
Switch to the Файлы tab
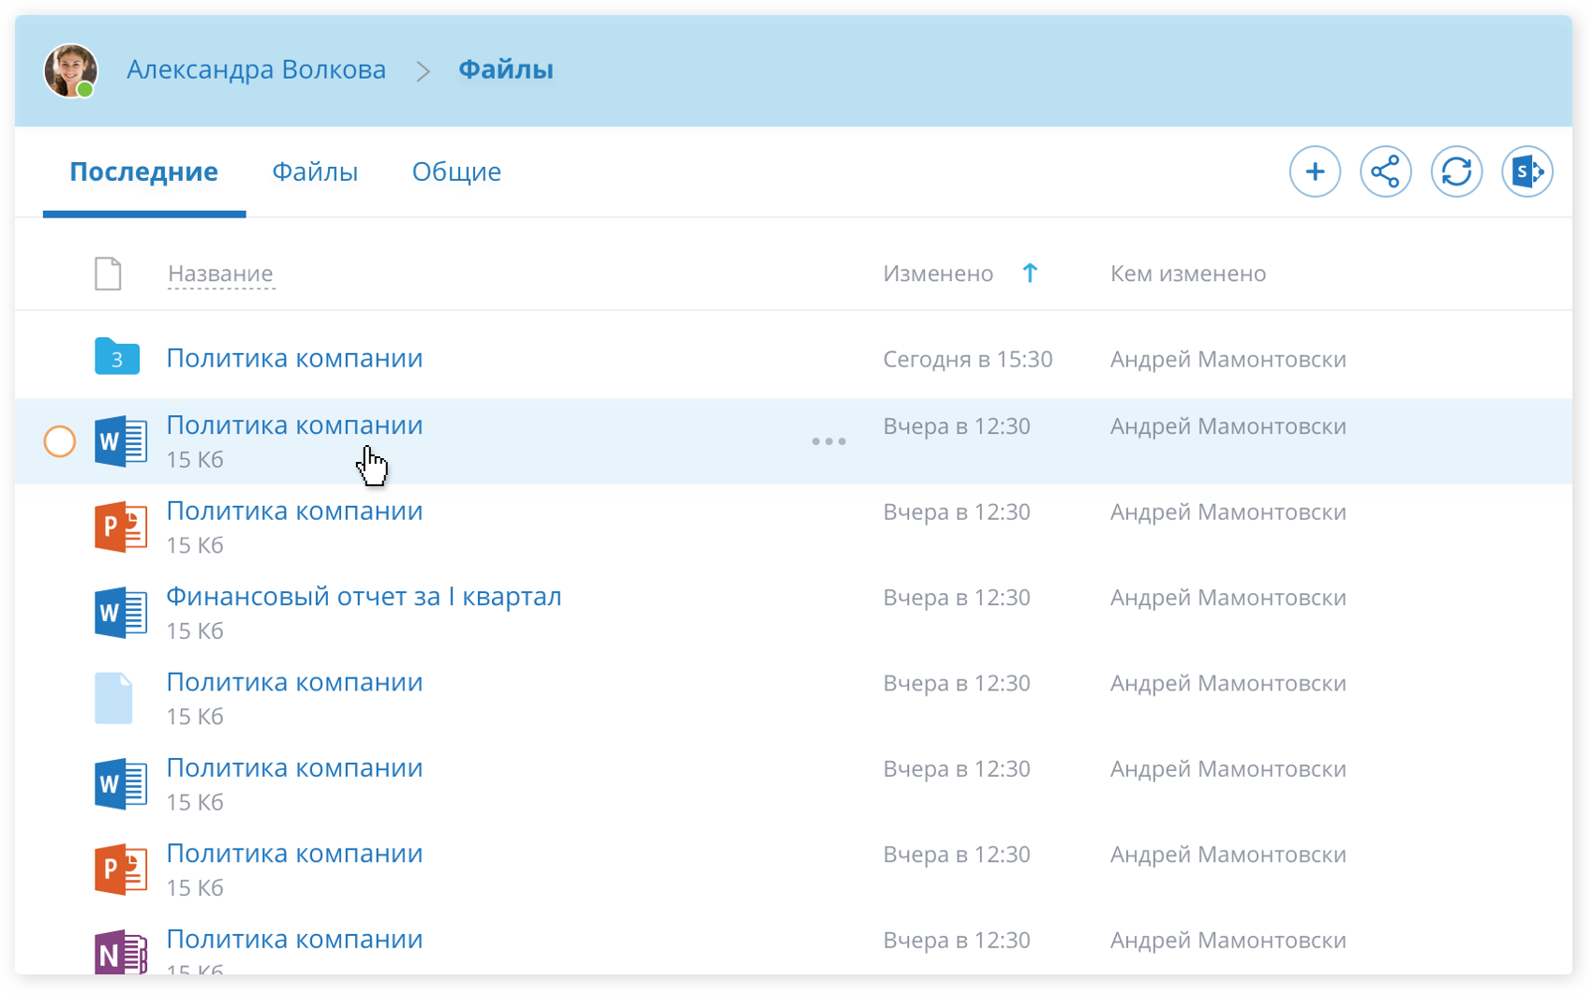click(x=315, y=172)
